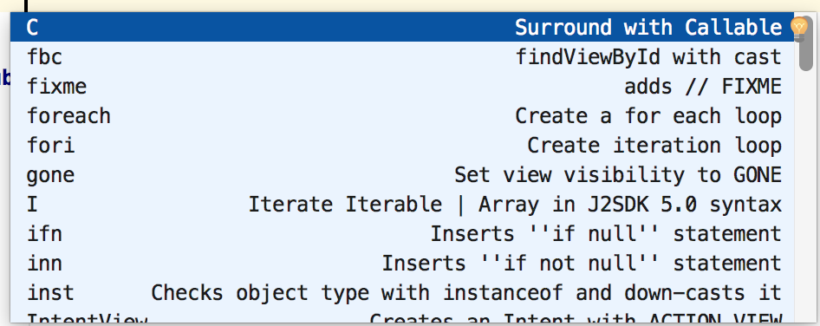This screenshot has width=820, height=326.
Task: Click 'Set view visibility to GONE' description
Action: point(618,174)
